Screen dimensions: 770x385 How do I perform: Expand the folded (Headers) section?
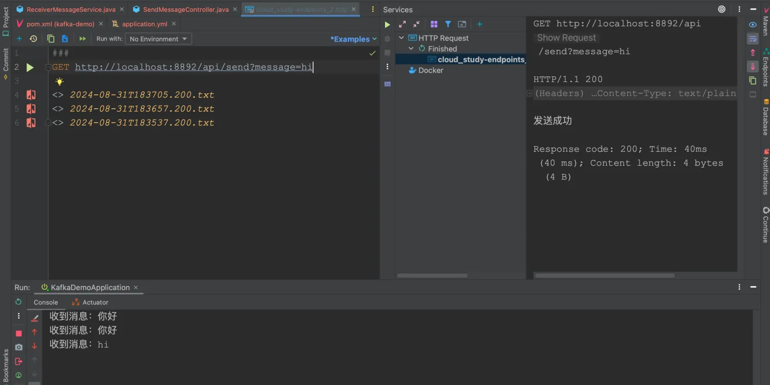click(x=530, y=93)
